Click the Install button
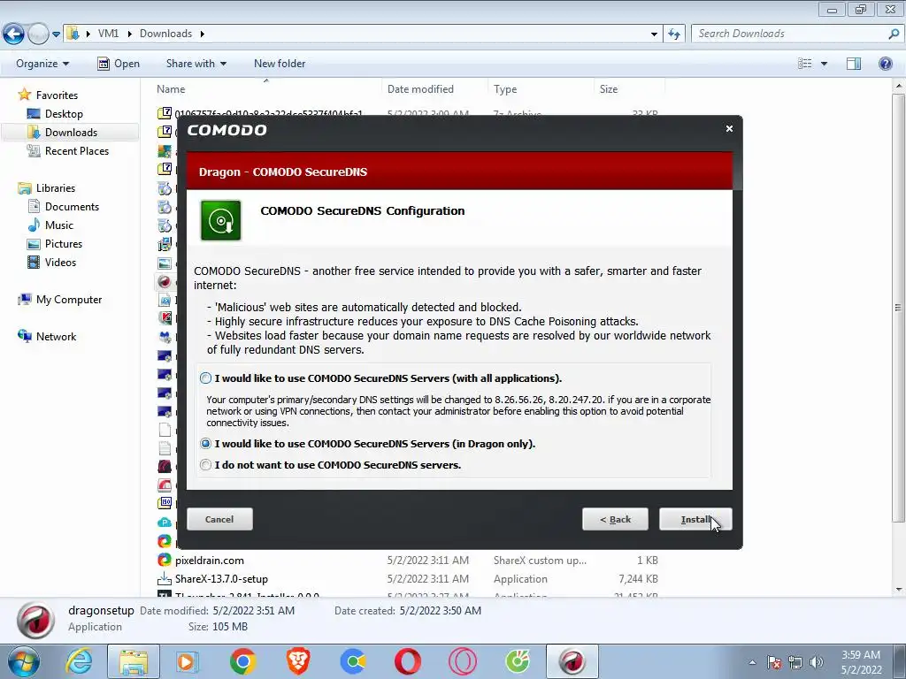 point(695,519)
